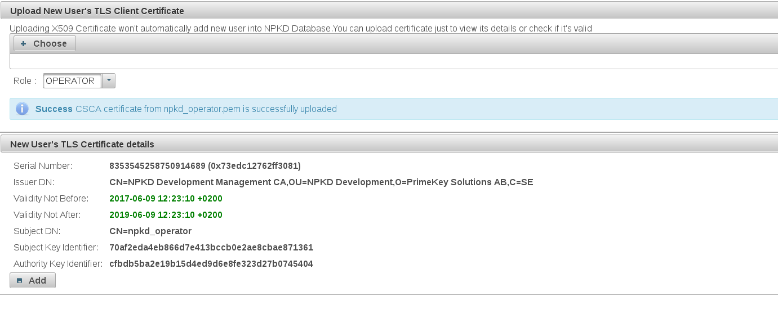Viewport: 778px width, 327px height.
Task: Click the save icon on Add button
Action: tap(20, 281)
